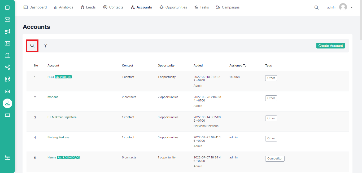
Task: Click the admin avatar picture
Action: 343,7
